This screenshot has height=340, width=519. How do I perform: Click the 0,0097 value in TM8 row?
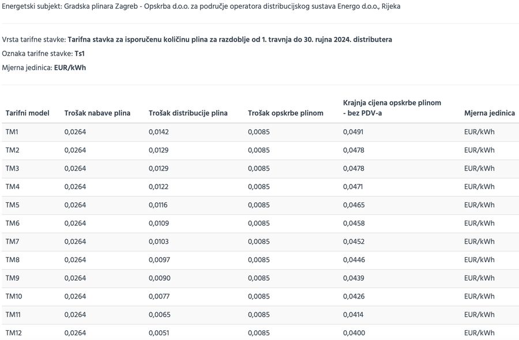coord(159,260)
